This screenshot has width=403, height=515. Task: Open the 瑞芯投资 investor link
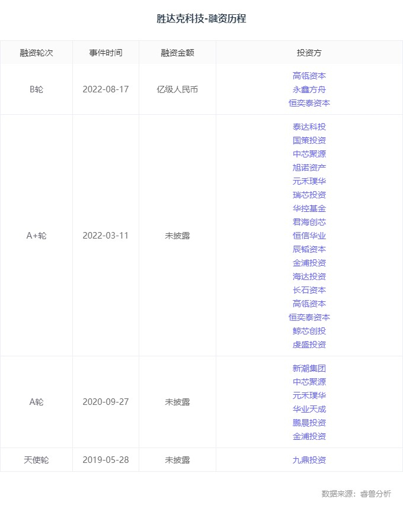point(309,195)
